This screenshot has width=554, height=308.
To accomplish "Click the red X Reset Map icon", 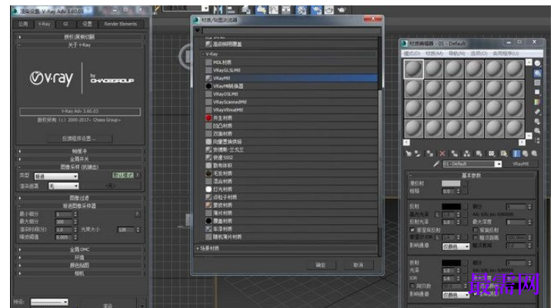I will coord(442,153).
